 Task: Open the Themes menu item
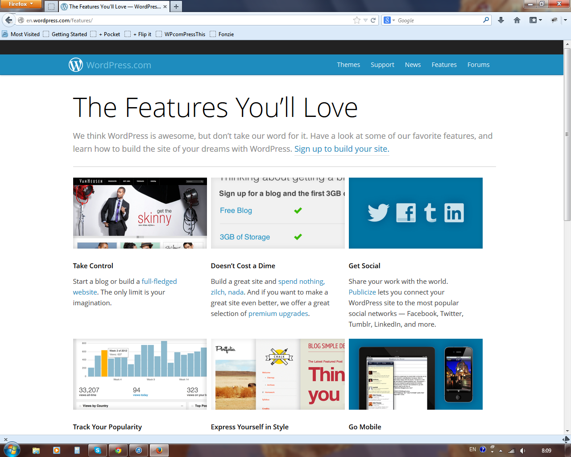348,65
